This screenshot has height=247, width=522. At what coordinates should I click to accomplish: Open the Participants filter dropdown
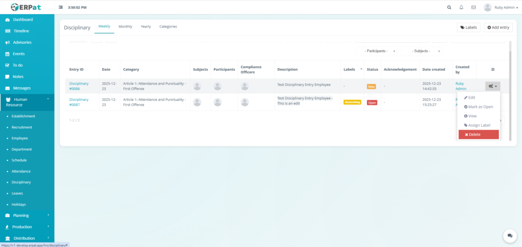380,51
